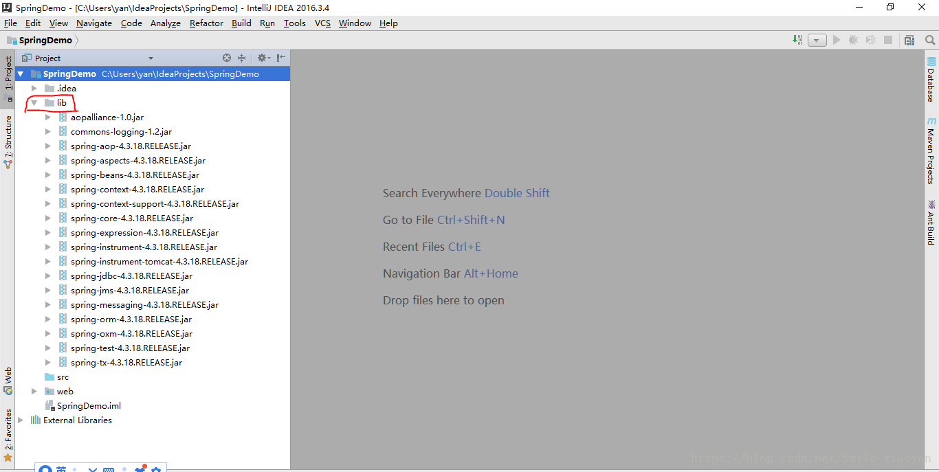Collapse the lib folder arrow

click(x=34, y=102)
